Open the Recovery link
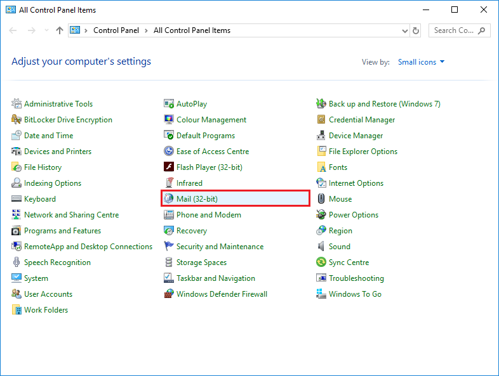This screenshot has width=499, height=376. point(192,231)
